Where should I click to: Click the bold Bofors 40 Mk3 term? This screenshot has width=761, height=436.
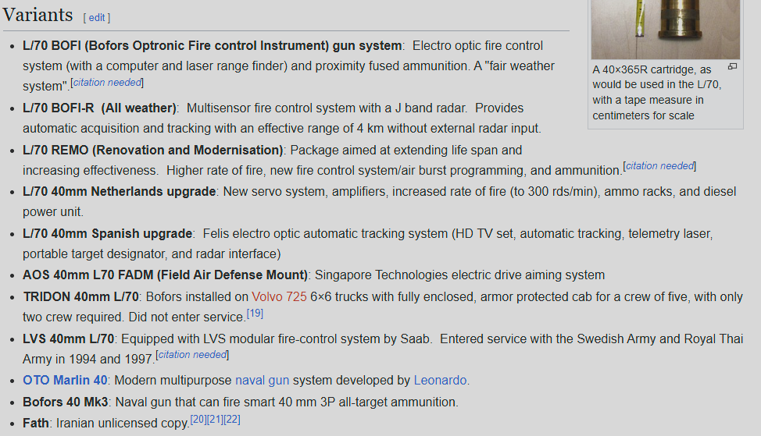pos(66,402)
